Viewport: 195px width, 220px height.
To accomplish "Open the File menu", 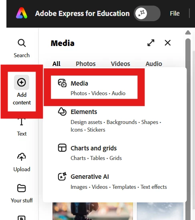I will [175, 14].
